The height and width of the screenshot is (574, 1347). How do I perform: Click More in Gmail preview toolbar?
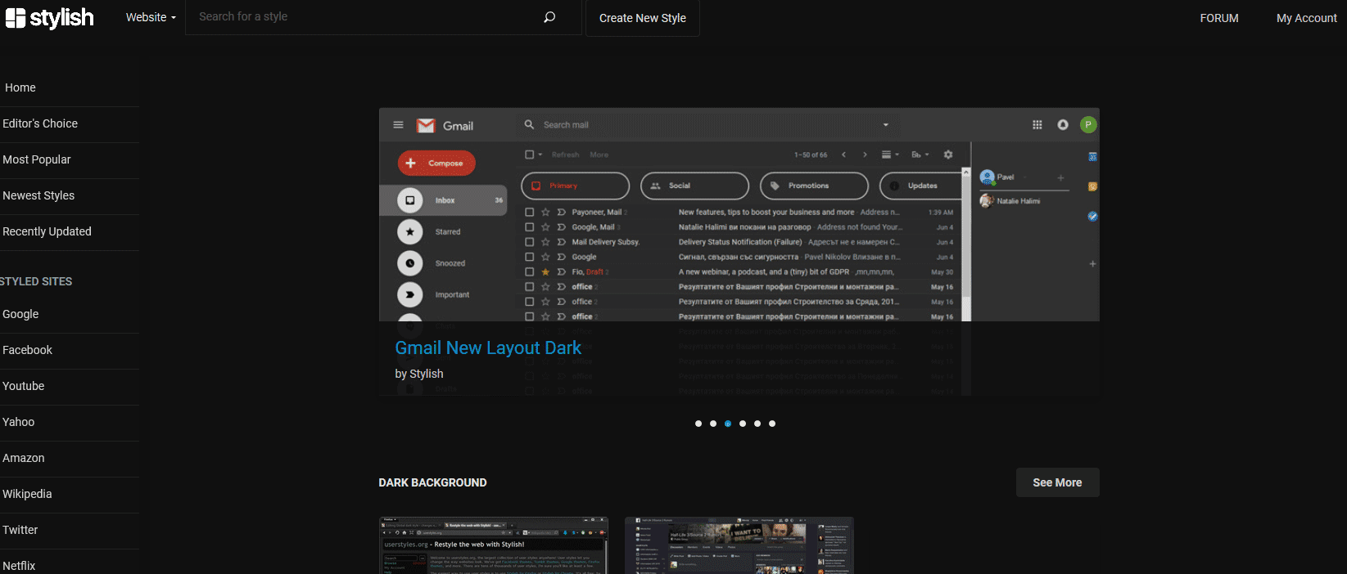pyautogui.click(x=599, y=155)
